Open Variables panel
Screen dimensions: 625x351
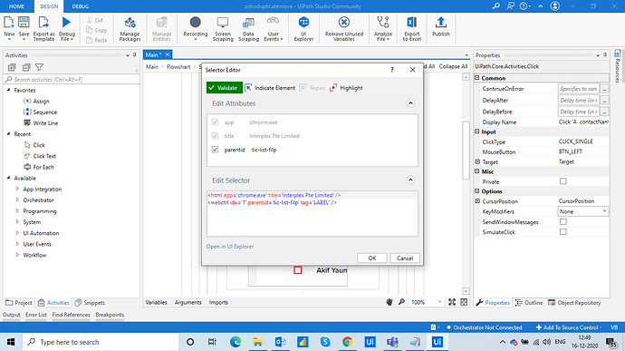(x=156, y=302)
